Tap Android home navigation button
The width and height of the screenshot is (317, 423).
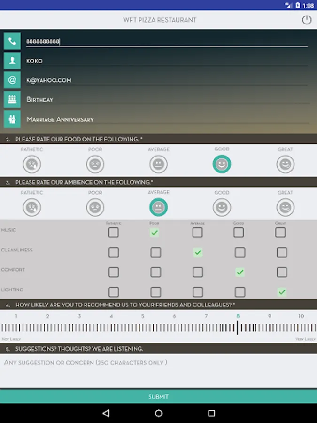[159, 413]
